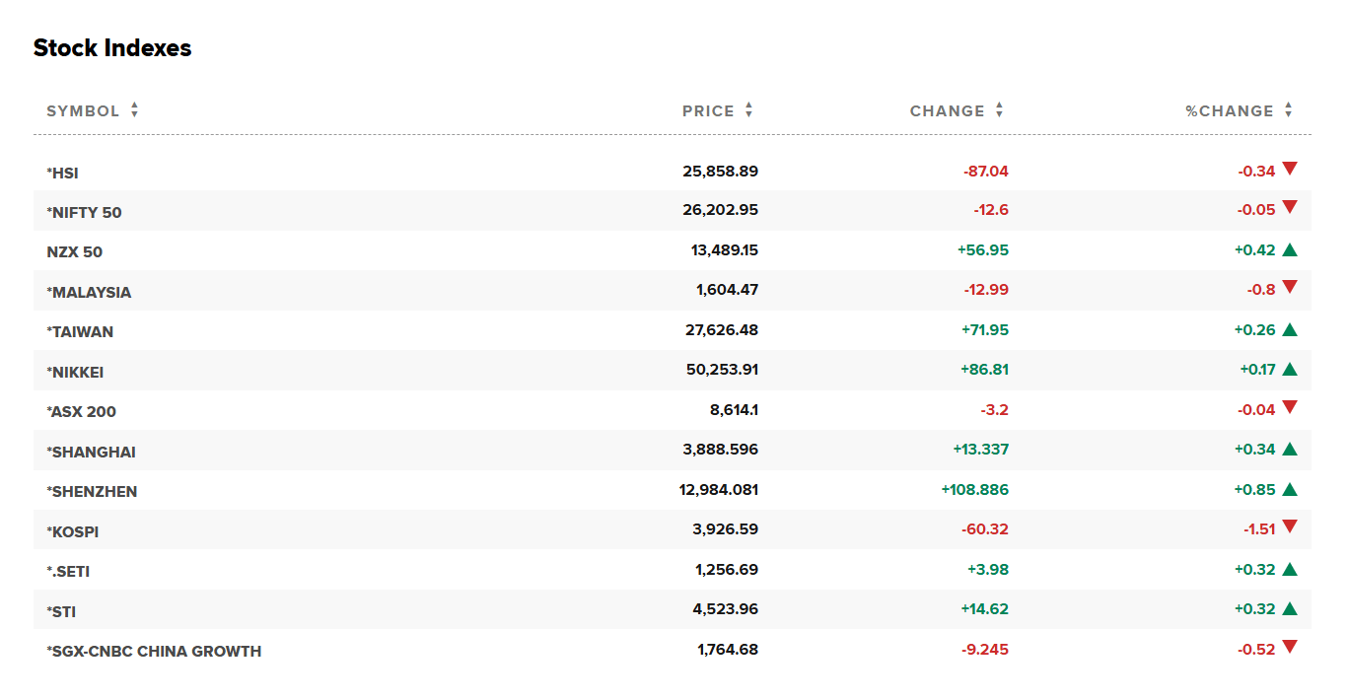
Task: Click the red down arrow for HSI
Action: (1289, 170)
